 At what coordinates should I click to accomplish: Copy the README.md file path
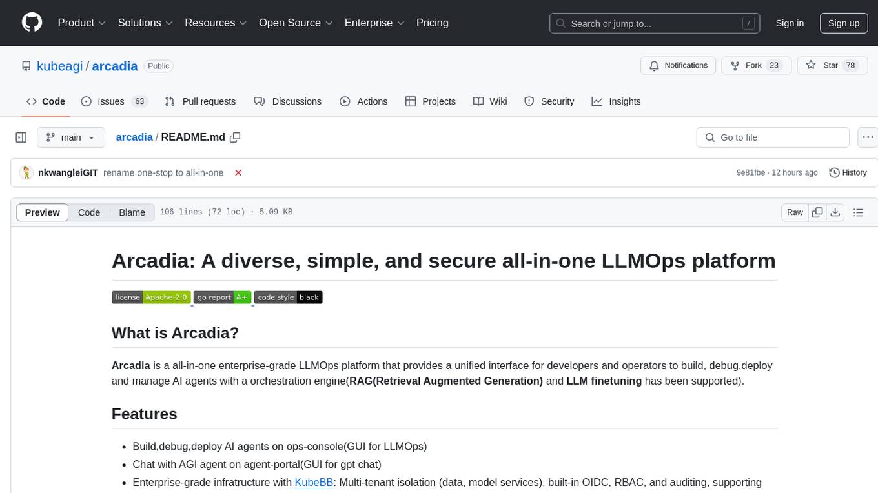[x=235, y=137]
